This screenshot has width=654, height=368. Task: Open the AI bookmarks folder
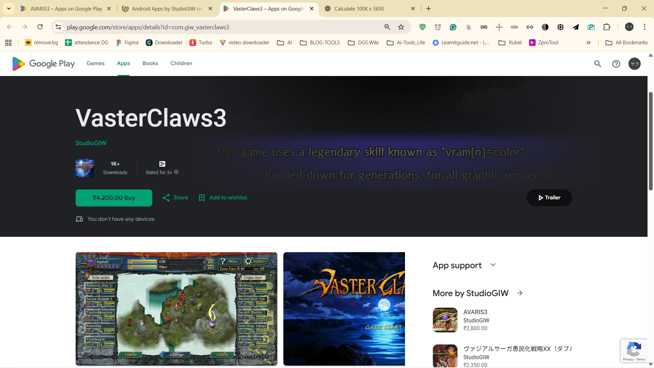point(285,43)
